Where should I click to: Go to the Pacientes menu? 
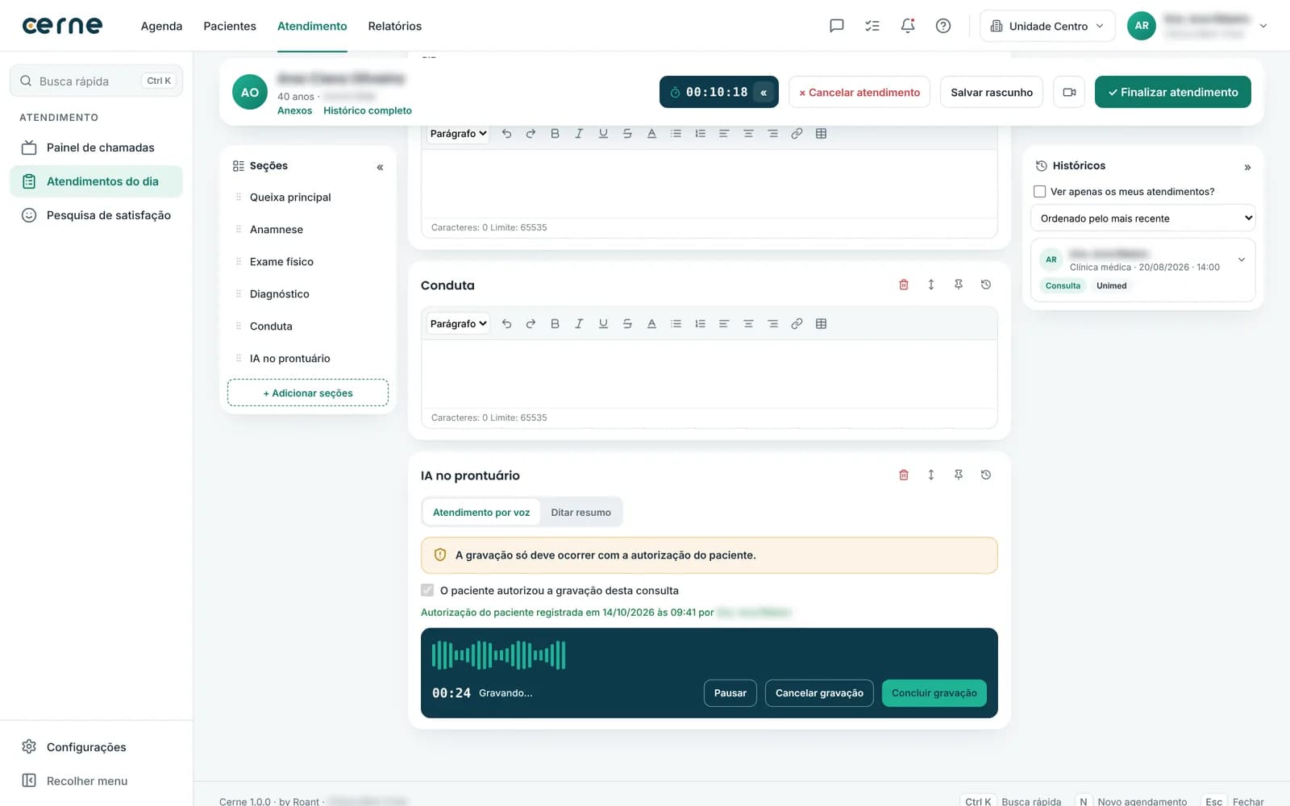[x=230, y=26]
